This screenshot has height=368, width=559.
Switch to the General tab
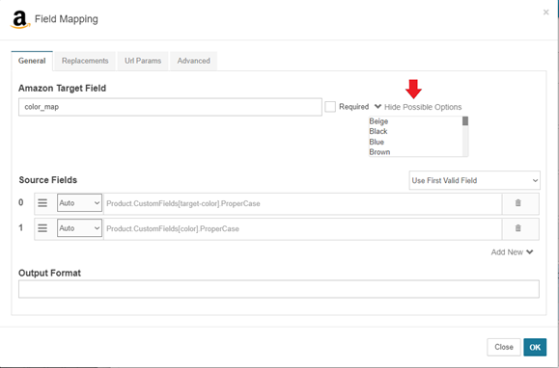[x=32, y=61]
